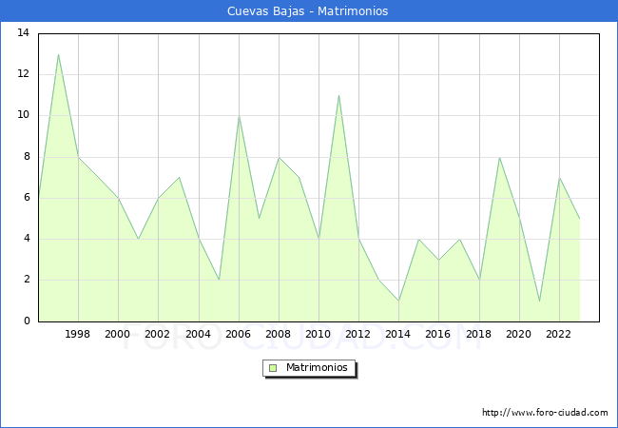Click the y-axis label 8
The height and width of the screenshot is (428, 618).
[27, 157]
